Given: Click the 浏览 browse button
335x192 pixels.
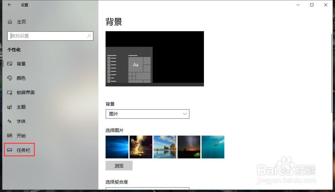Looking at the screenshot, I should pyautogui.click(x=119, y=166).
